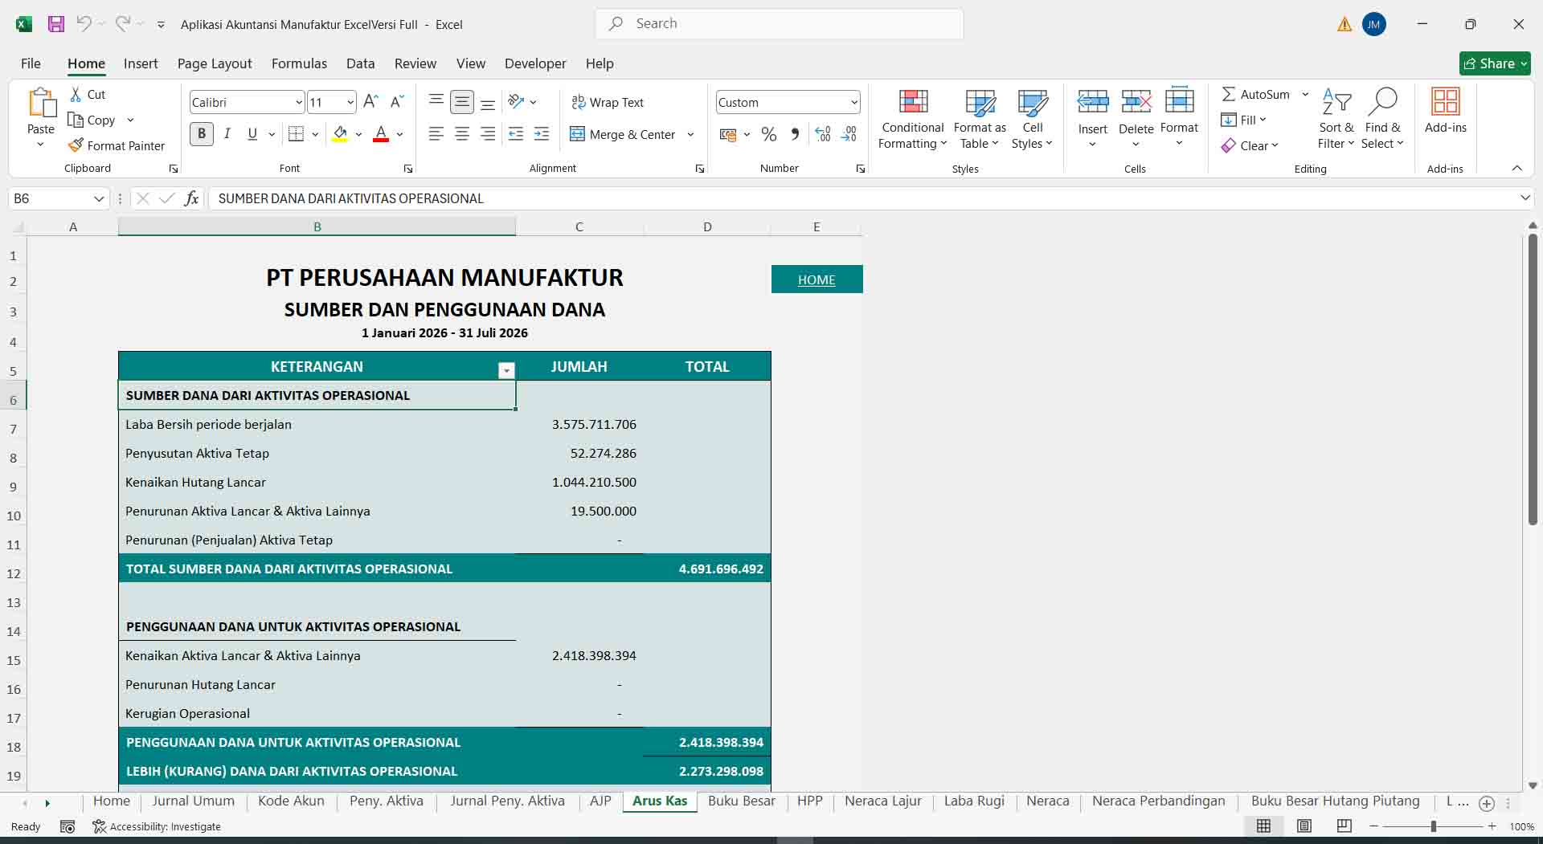Open the Formulas ribbon tab
1543x844 pixels.
coord(299,63)
